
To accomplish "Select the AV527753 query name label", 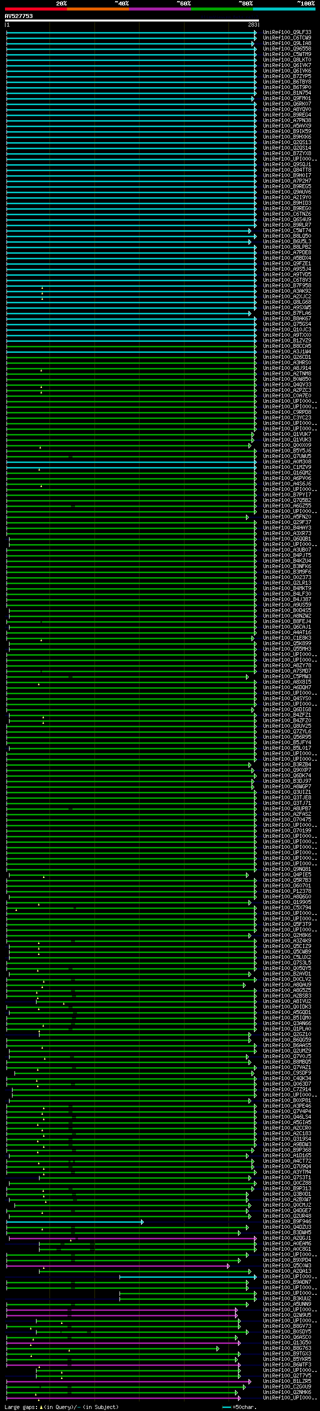I will (x=18, y=16).
